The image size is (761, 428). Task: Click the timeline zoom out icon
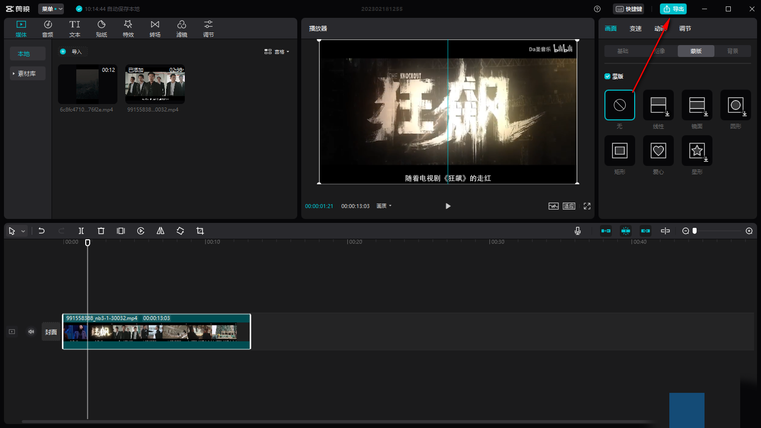686,231
